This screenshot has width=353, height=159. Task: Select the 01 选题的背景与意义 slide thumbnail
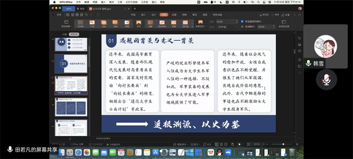(x=71, y=64)
